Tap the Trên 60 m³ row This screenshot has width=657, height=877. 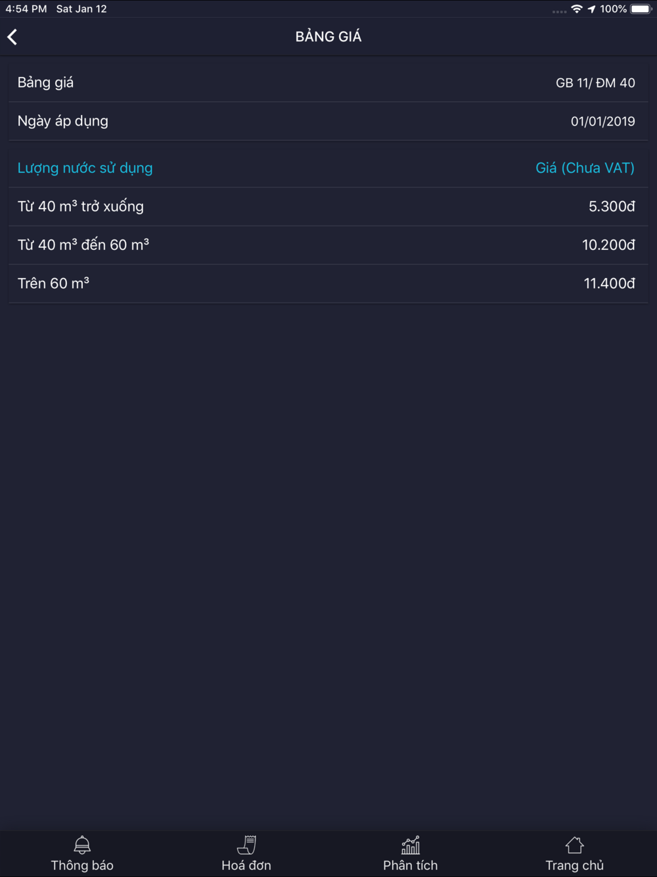click(x=328, y=283)
